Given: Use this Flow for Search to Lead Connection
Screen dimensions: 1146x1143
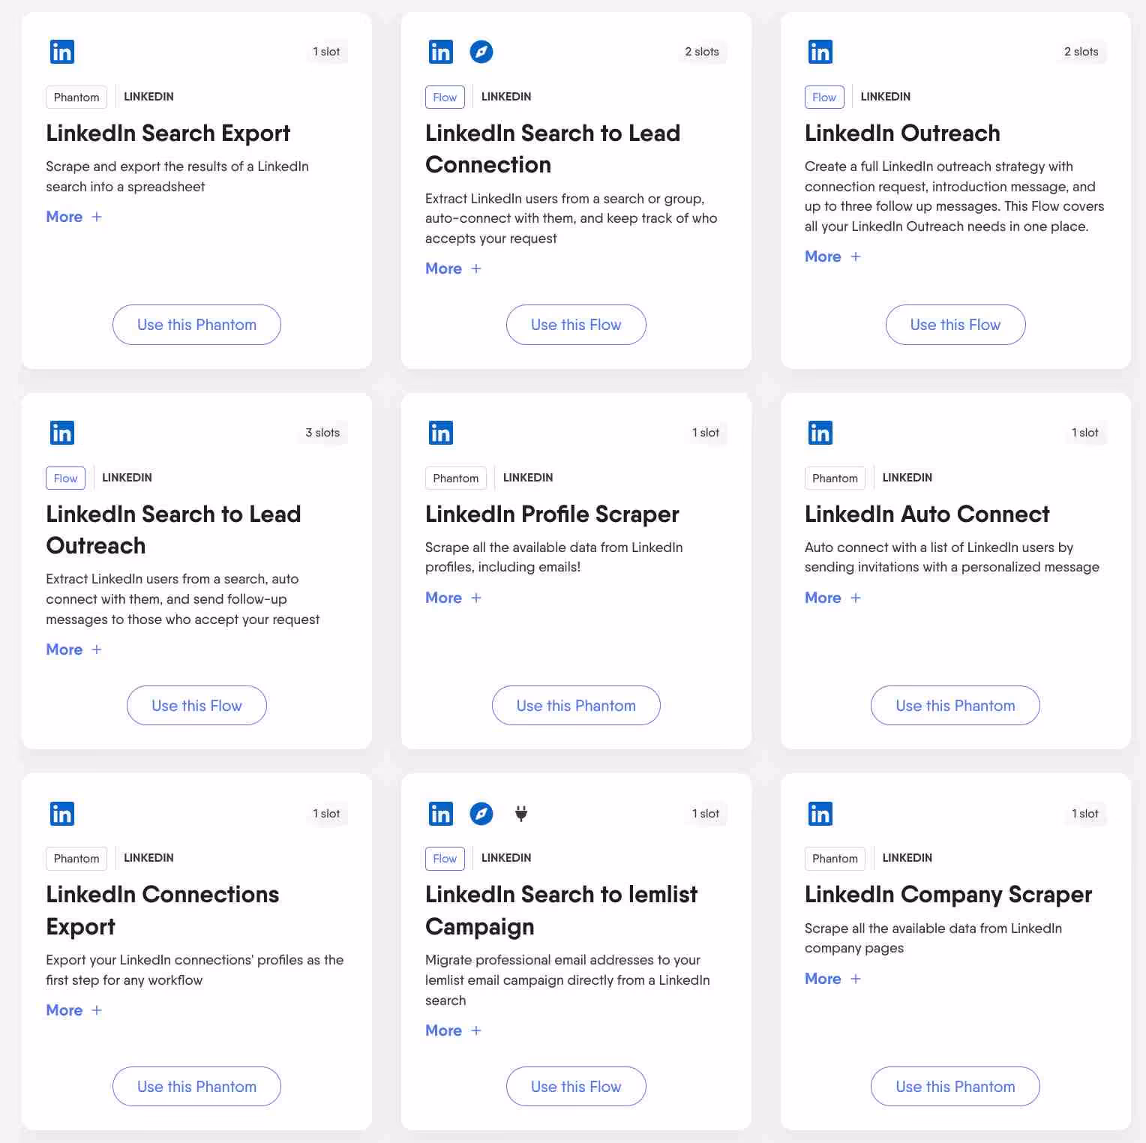Looking at the screenshot, I should pos(576,325).
